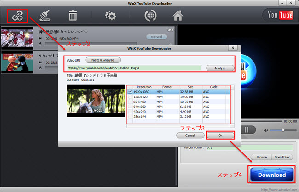Sort list by Size column header
The image size is (299, 192).
191,87
